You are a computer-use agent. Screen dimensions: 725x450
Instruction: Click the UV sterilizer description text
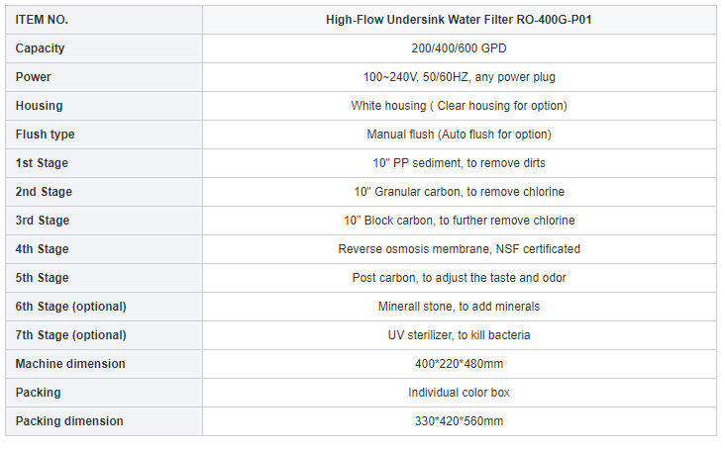pos(459,335)
